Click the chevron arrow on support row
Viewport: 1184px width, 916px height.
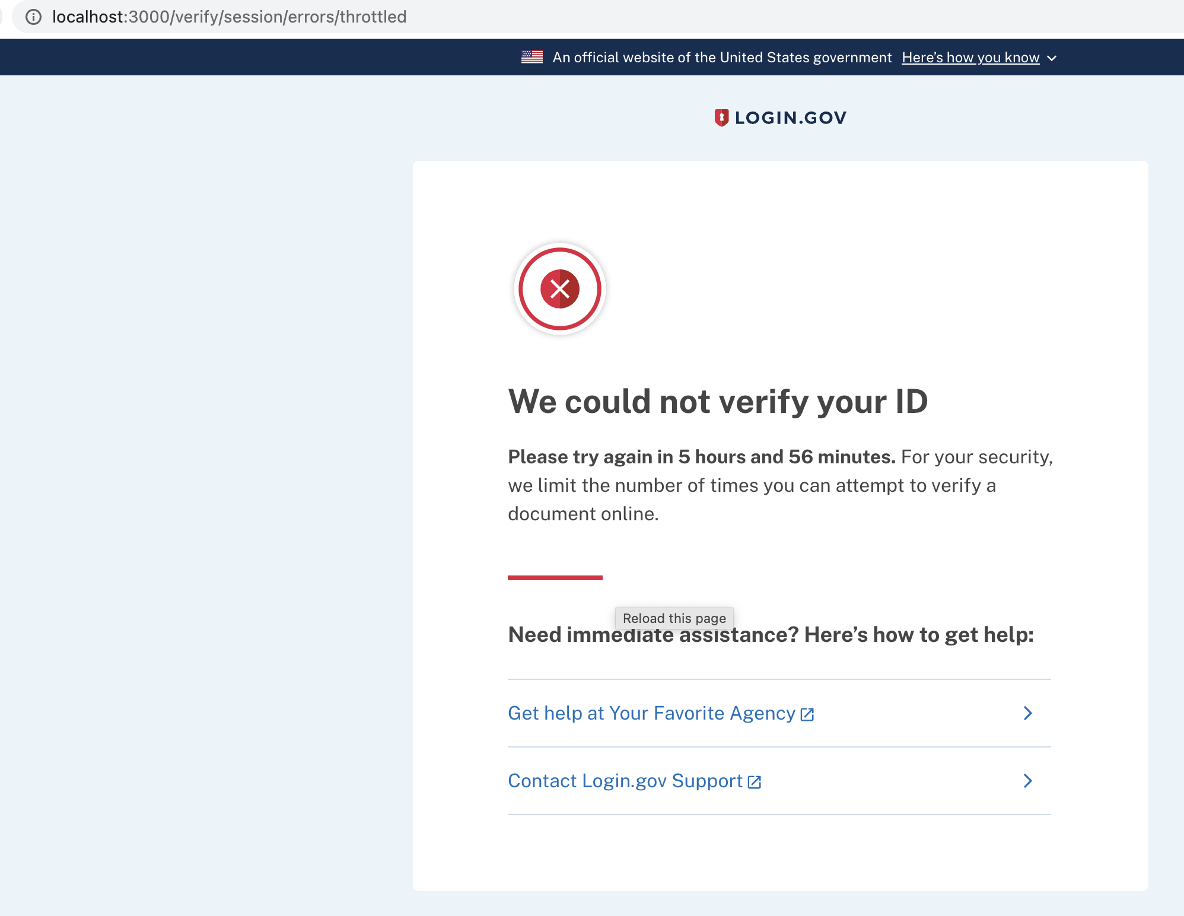pos(1028,781)
